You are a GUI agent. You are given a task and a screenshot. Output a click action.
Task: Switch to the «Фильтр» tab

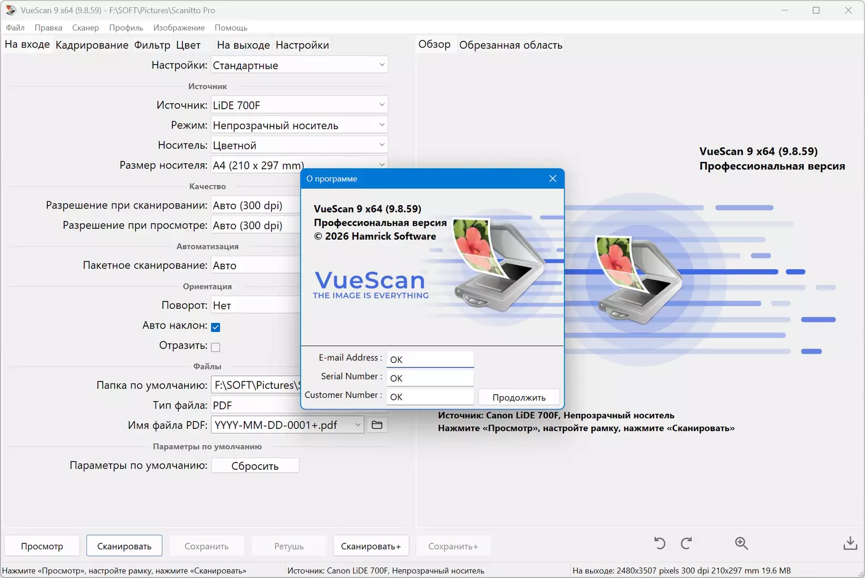pos(152,45)
